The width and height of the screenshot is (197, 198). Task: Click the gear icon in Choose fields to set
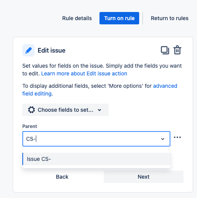tap(31, 110)
